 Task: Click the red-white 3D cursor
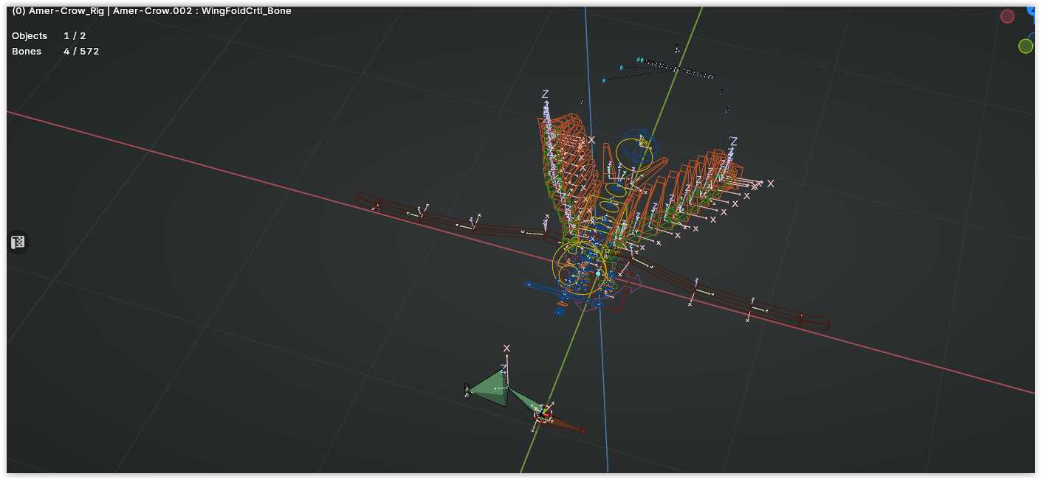(x=543, y=414)
